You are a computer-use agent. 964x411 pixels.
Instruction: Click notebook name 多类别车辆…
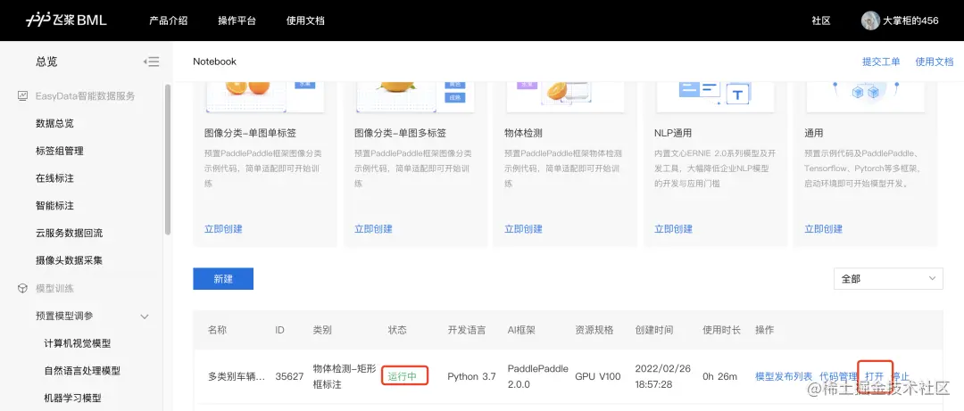pyautogui.click(x=237, y=376)
